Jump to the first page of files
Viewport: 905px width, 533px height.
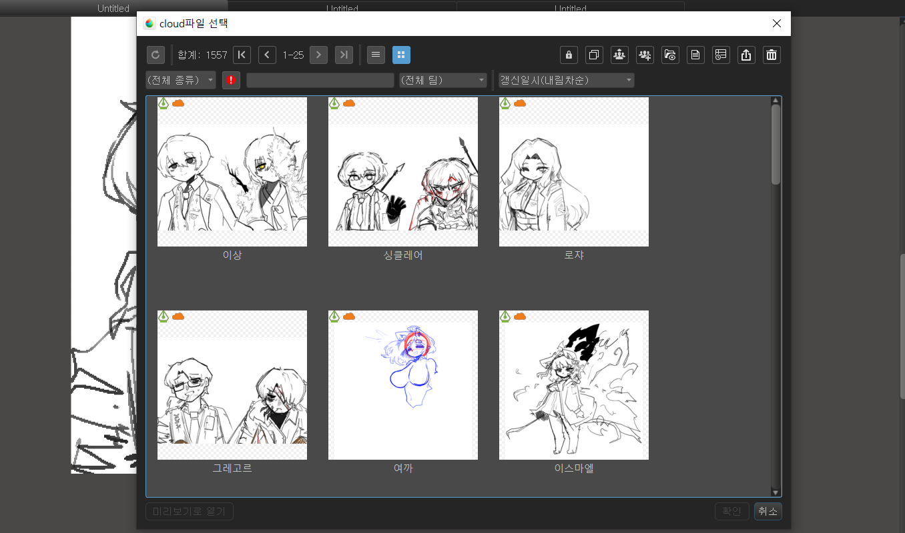tap(242, 55)
